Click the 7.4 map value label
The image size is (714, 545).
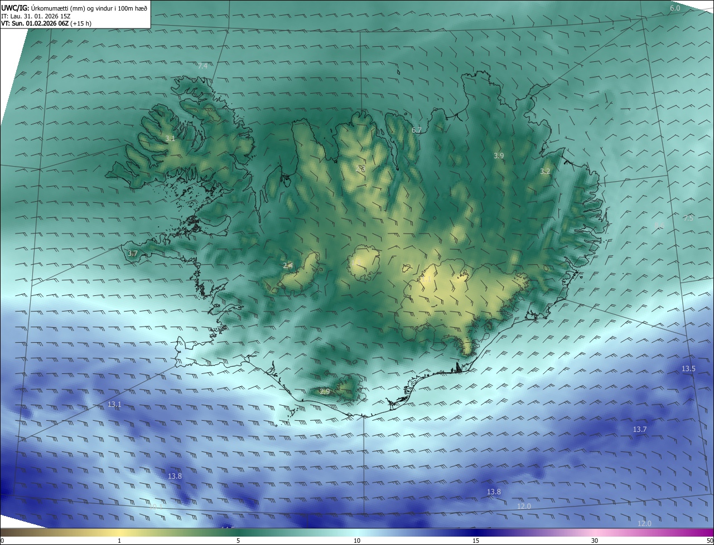click(x=202, y=66)
